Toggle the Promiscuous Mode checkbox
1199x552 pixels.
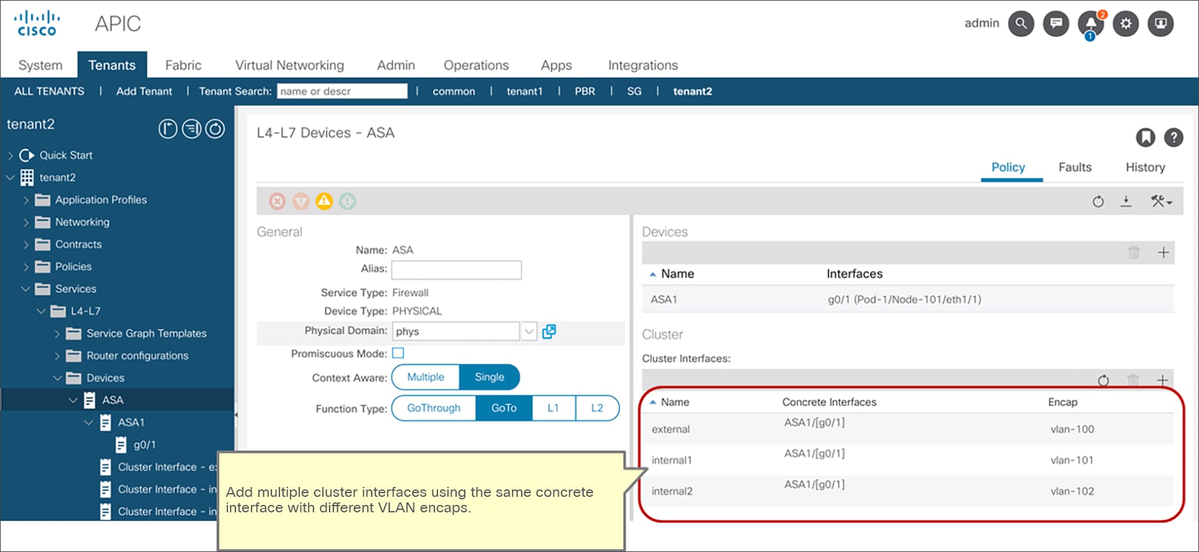pyautogui.click(x=398, y=353)
